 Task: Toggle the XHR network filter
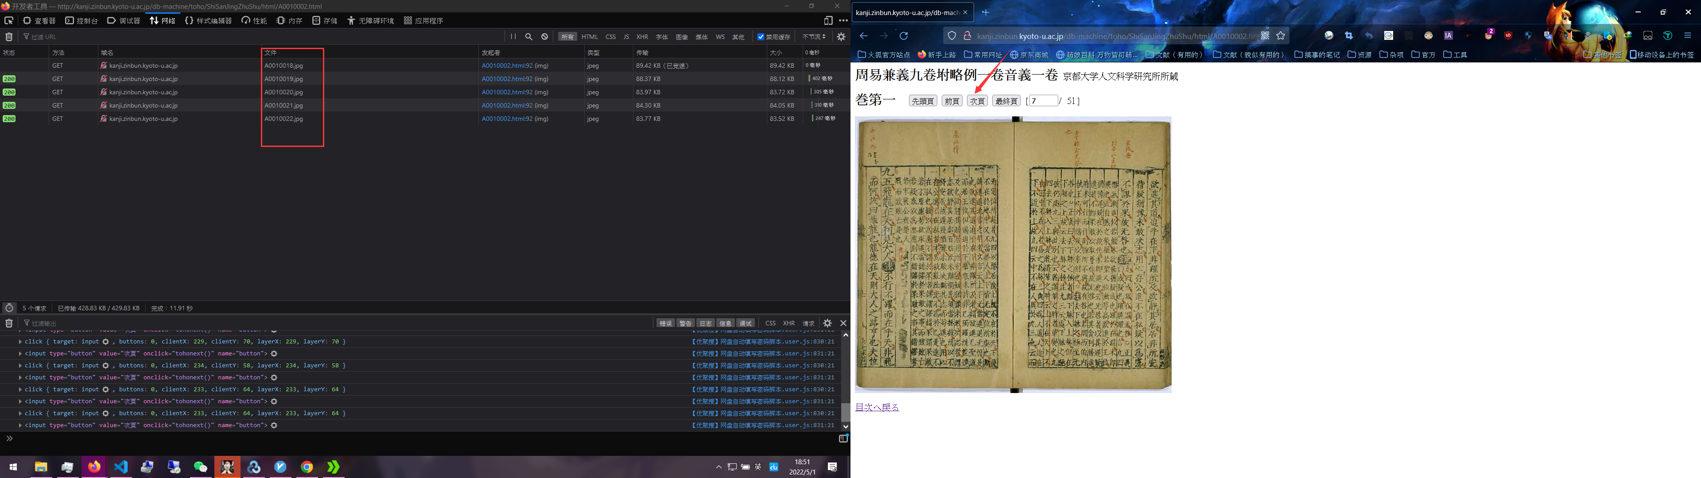pos(642,37)
